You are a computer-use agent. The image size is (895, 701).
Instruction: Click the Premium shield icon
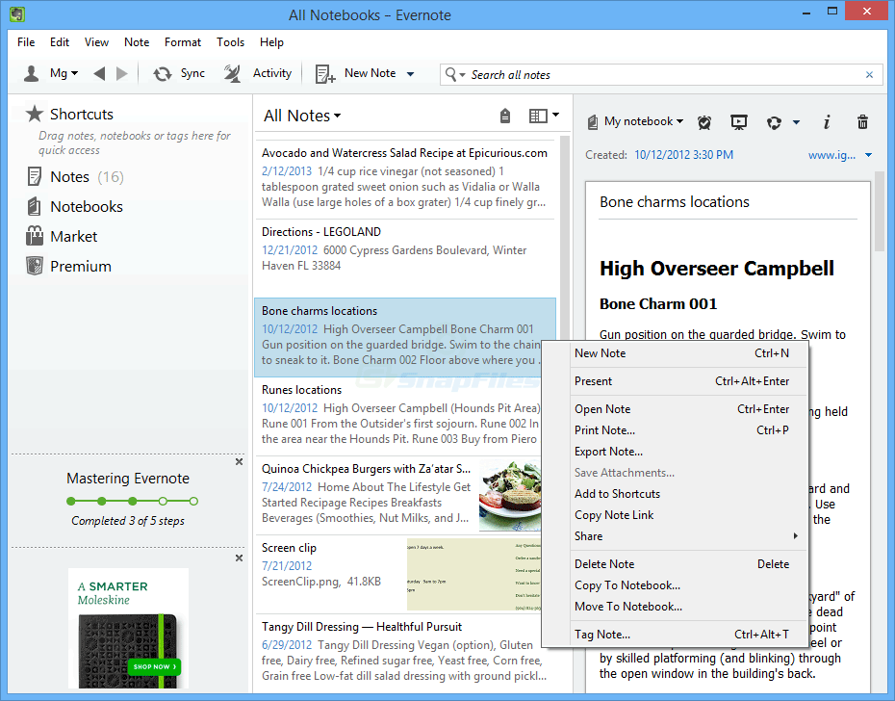point(35,266)
